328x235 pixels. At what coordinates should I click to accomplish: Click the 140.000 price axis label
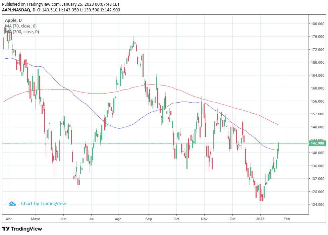click(318, 153)
